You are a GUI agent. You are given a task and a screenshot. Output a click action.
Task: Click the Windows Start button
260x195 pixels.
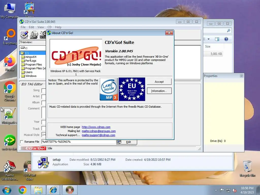[x=7, y=190]
